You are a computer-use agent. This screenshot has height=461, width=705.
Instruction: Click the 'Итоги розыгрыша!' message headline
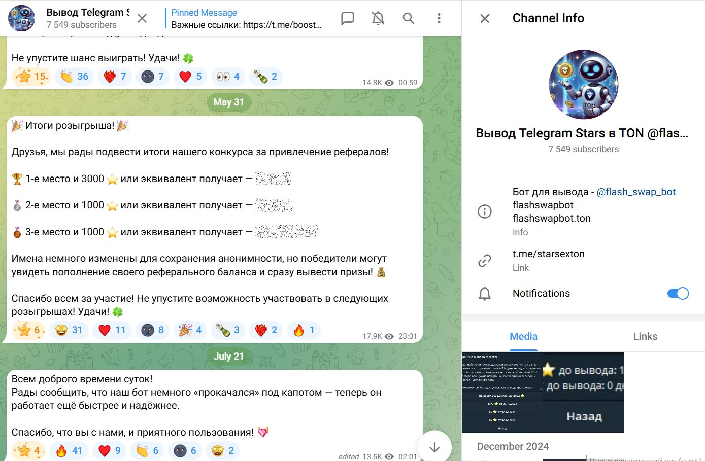pos(70,125)
